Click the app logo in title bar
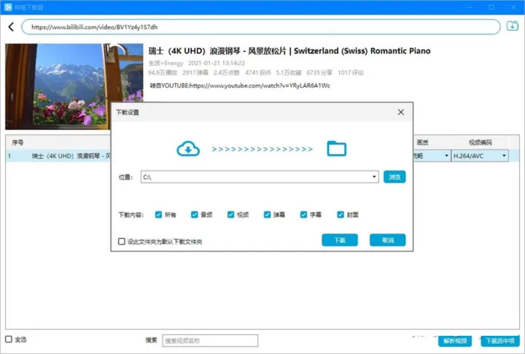The width and height of the screenshot is (525, 354). [x=8, y=7]
